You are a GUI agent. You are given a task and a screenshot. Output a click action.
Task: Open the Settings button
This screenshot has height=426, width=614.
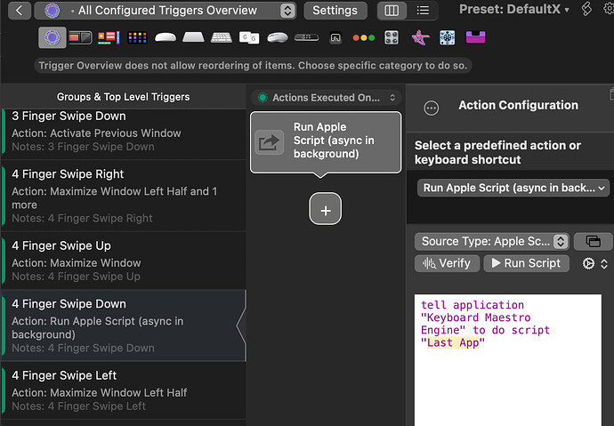[335, 11]
